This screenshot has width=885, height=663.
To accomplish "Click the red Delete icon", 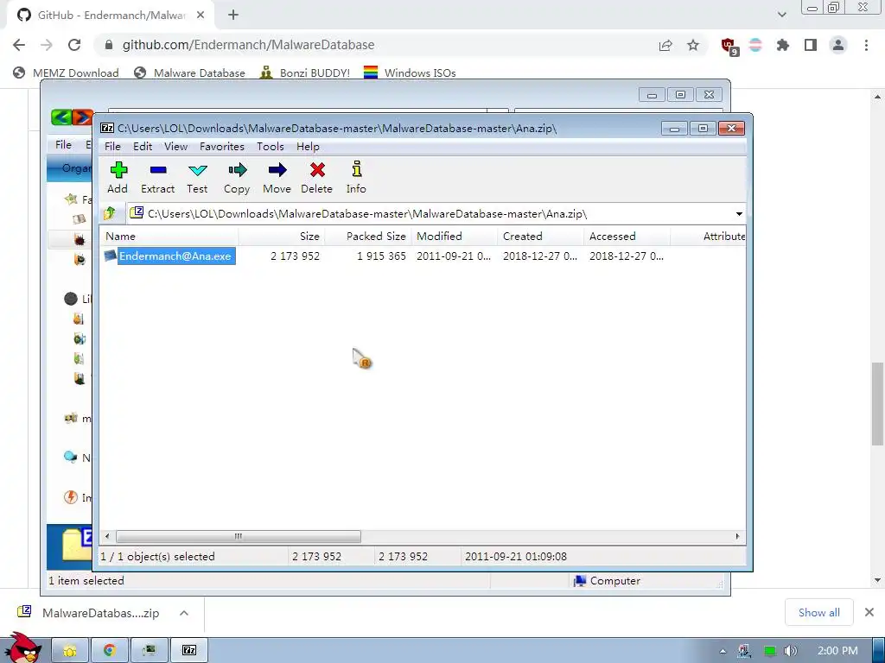I will click(316, 178).
